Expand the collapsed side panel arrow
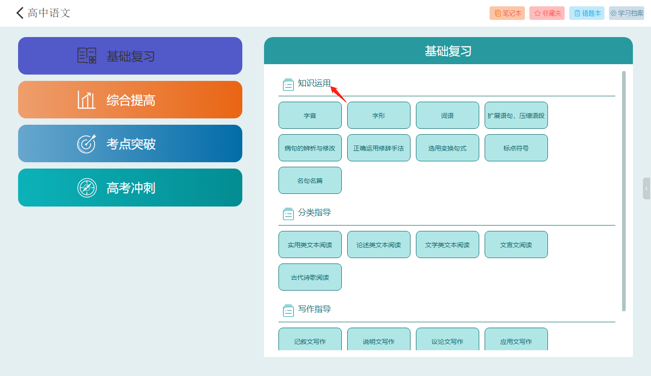 pyautogui.click(x=646, y=188)
